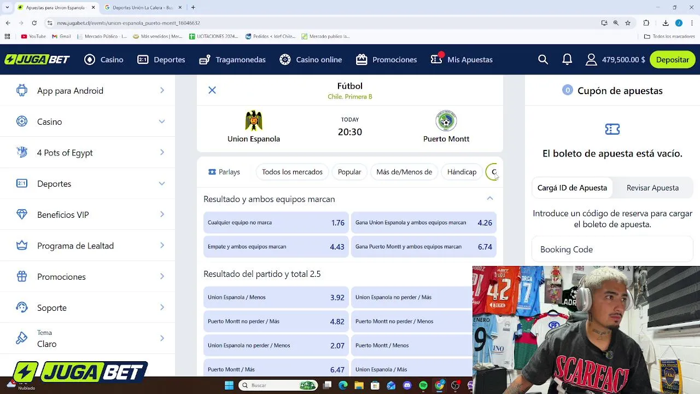Open Tragamonedas section
This screenshot has width=700, height=394.
coord(232,60)
